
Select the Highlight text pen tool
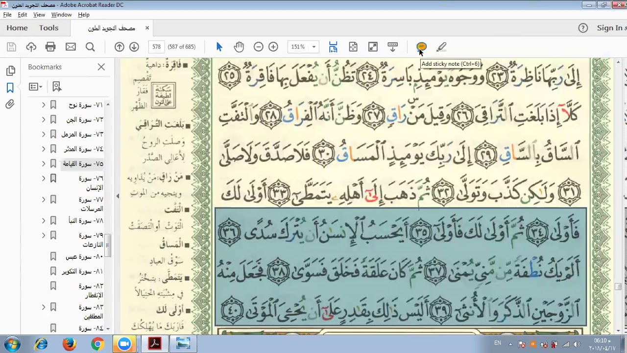pos(441,47)
